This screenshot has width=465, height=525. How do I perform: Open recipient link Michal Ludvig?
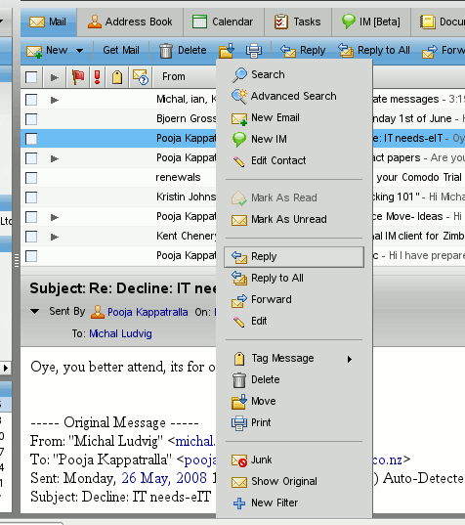pyautogui.click(x=120, y=333)
